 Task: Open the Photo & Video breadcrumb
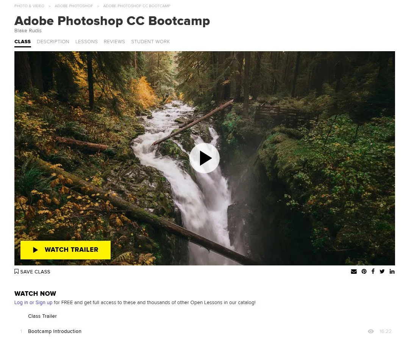(29, 6)
